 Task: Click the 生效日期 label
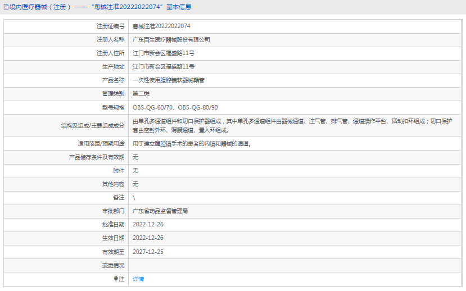point(113,238)
